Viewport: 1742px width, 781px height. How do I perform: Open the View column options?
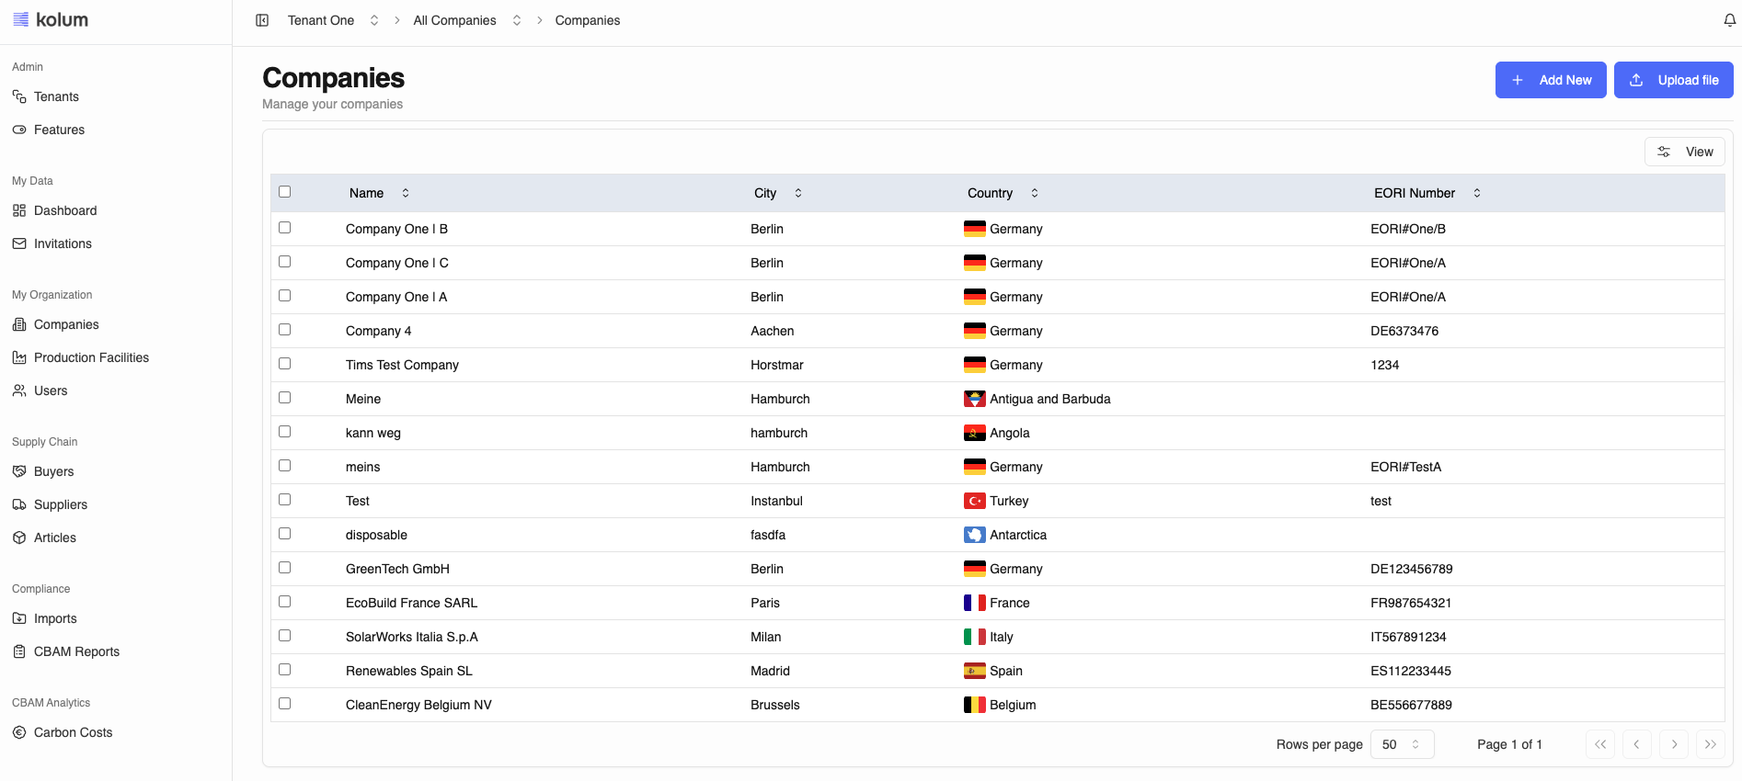pyautogui.click(x=1684, y=152)
